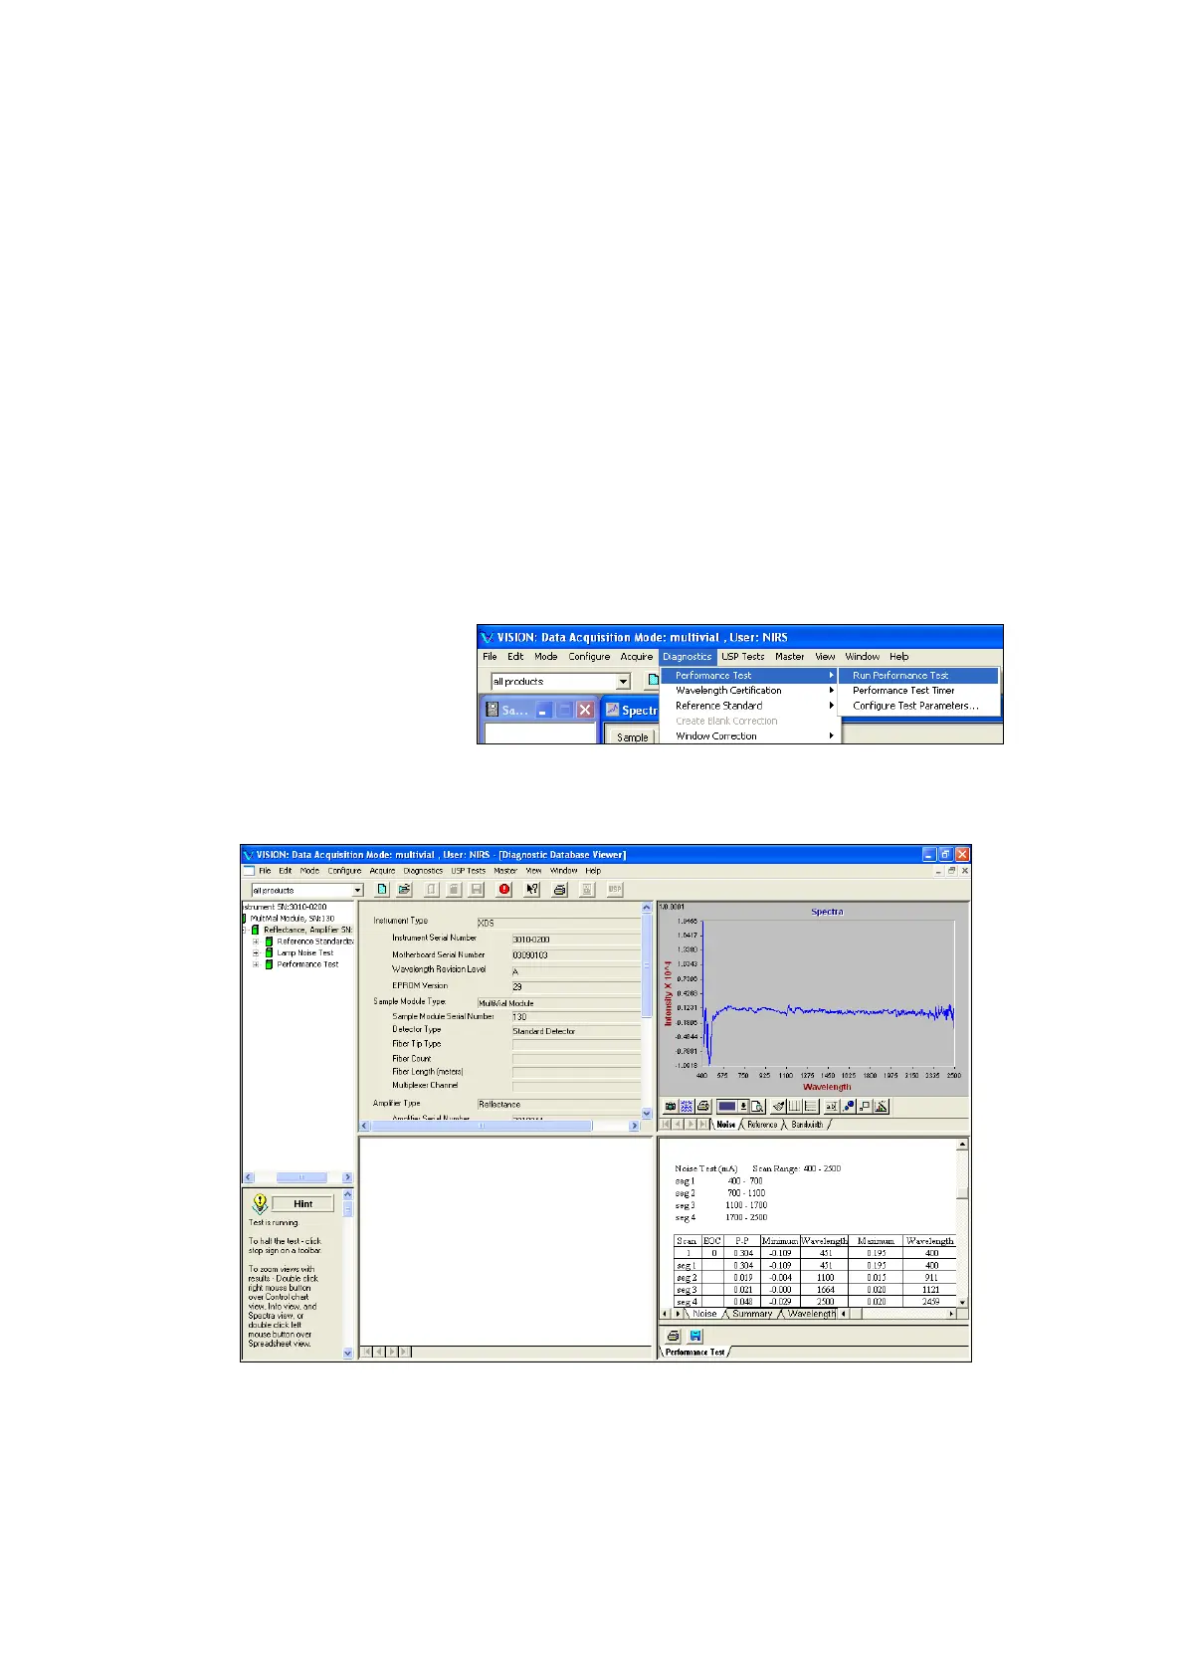Open color dropdown arrow beside blue swatch
The image size is (1185, 1676).
click(x=743, y=1106)
